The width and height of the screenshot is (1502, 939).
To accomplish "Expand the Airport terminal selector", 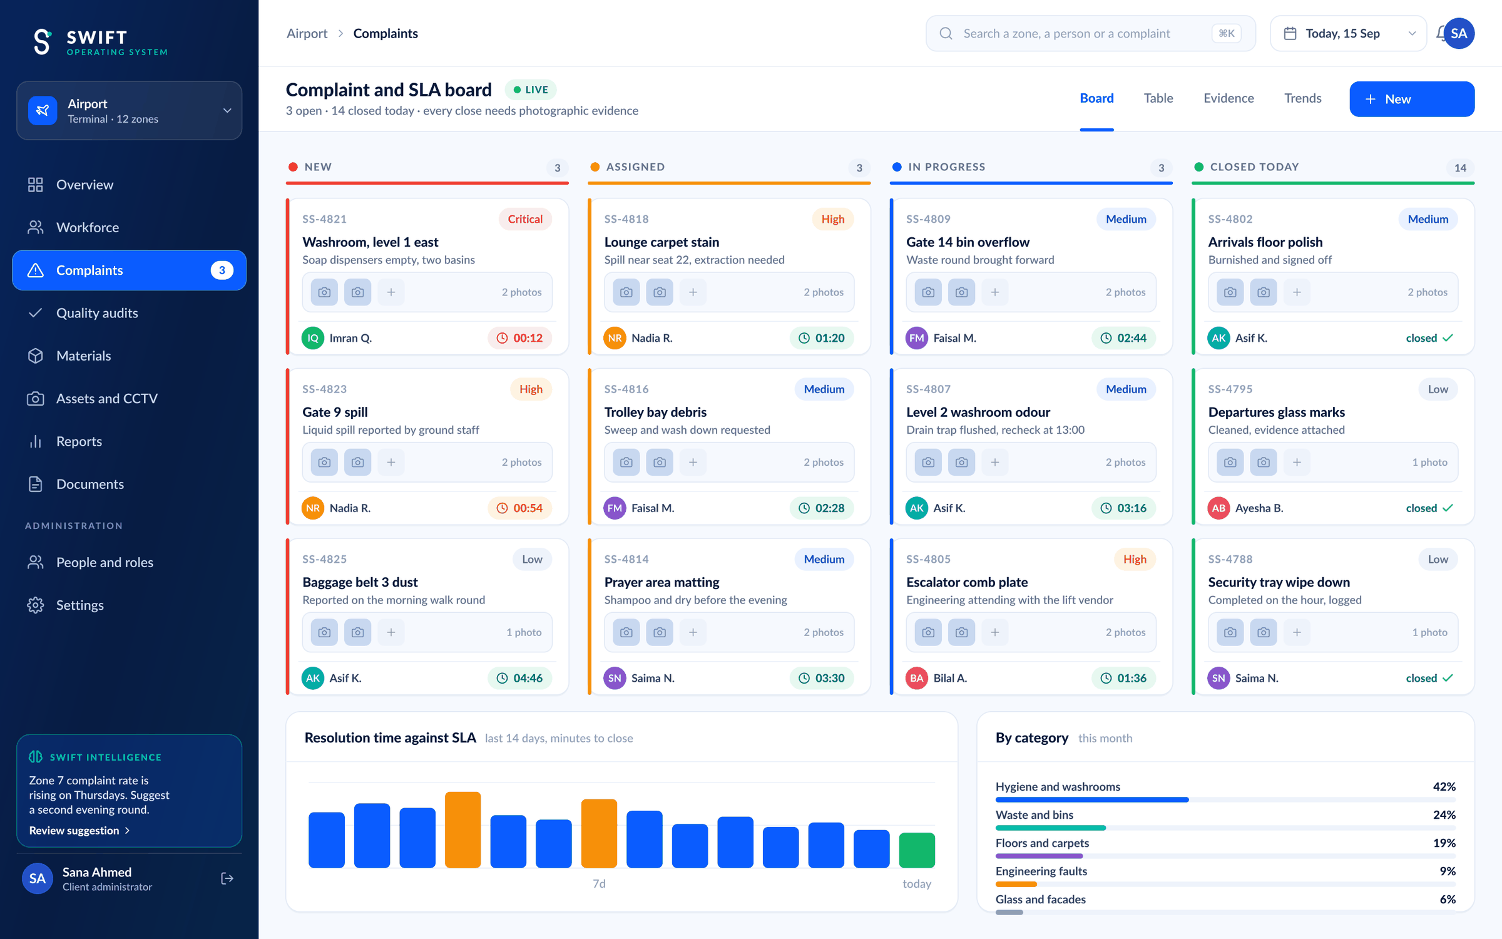I will pyautogui.click(x=129, y=110).
